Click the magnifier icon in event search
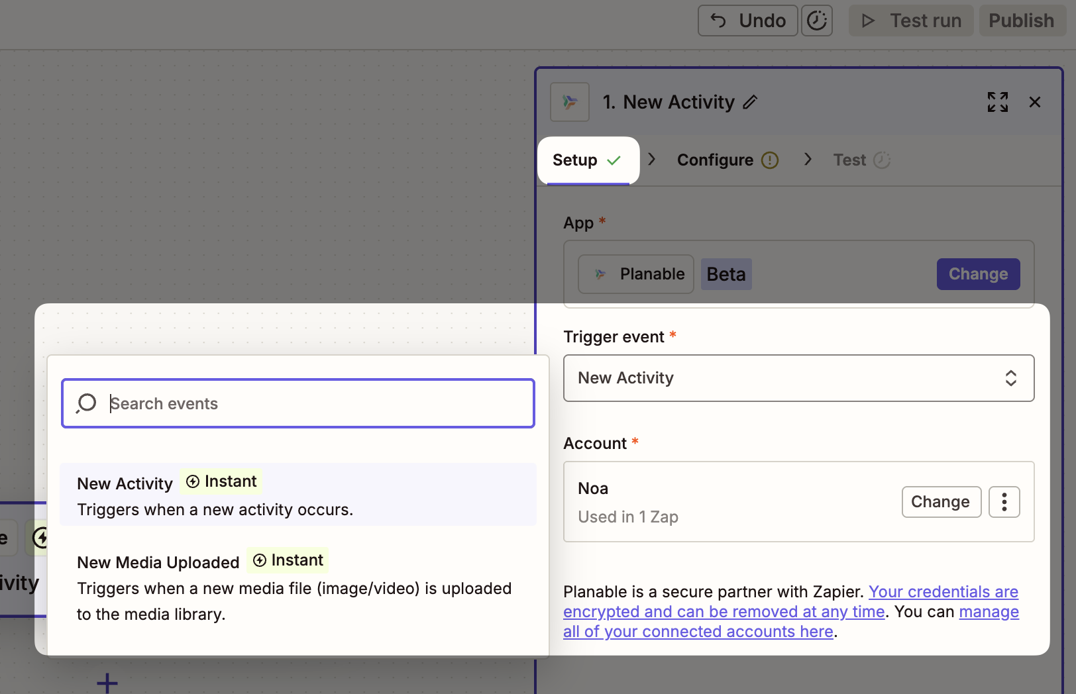This screenshot has width=1076, height=694. 86,403
